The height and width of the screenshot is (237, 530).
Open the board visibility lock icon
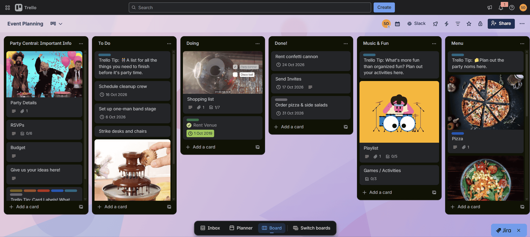pos(480,24)
